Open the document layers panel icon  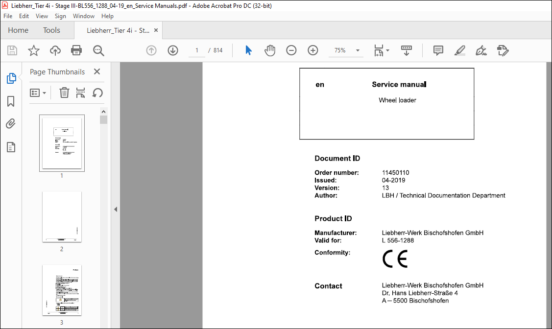(x=11, y=147)
